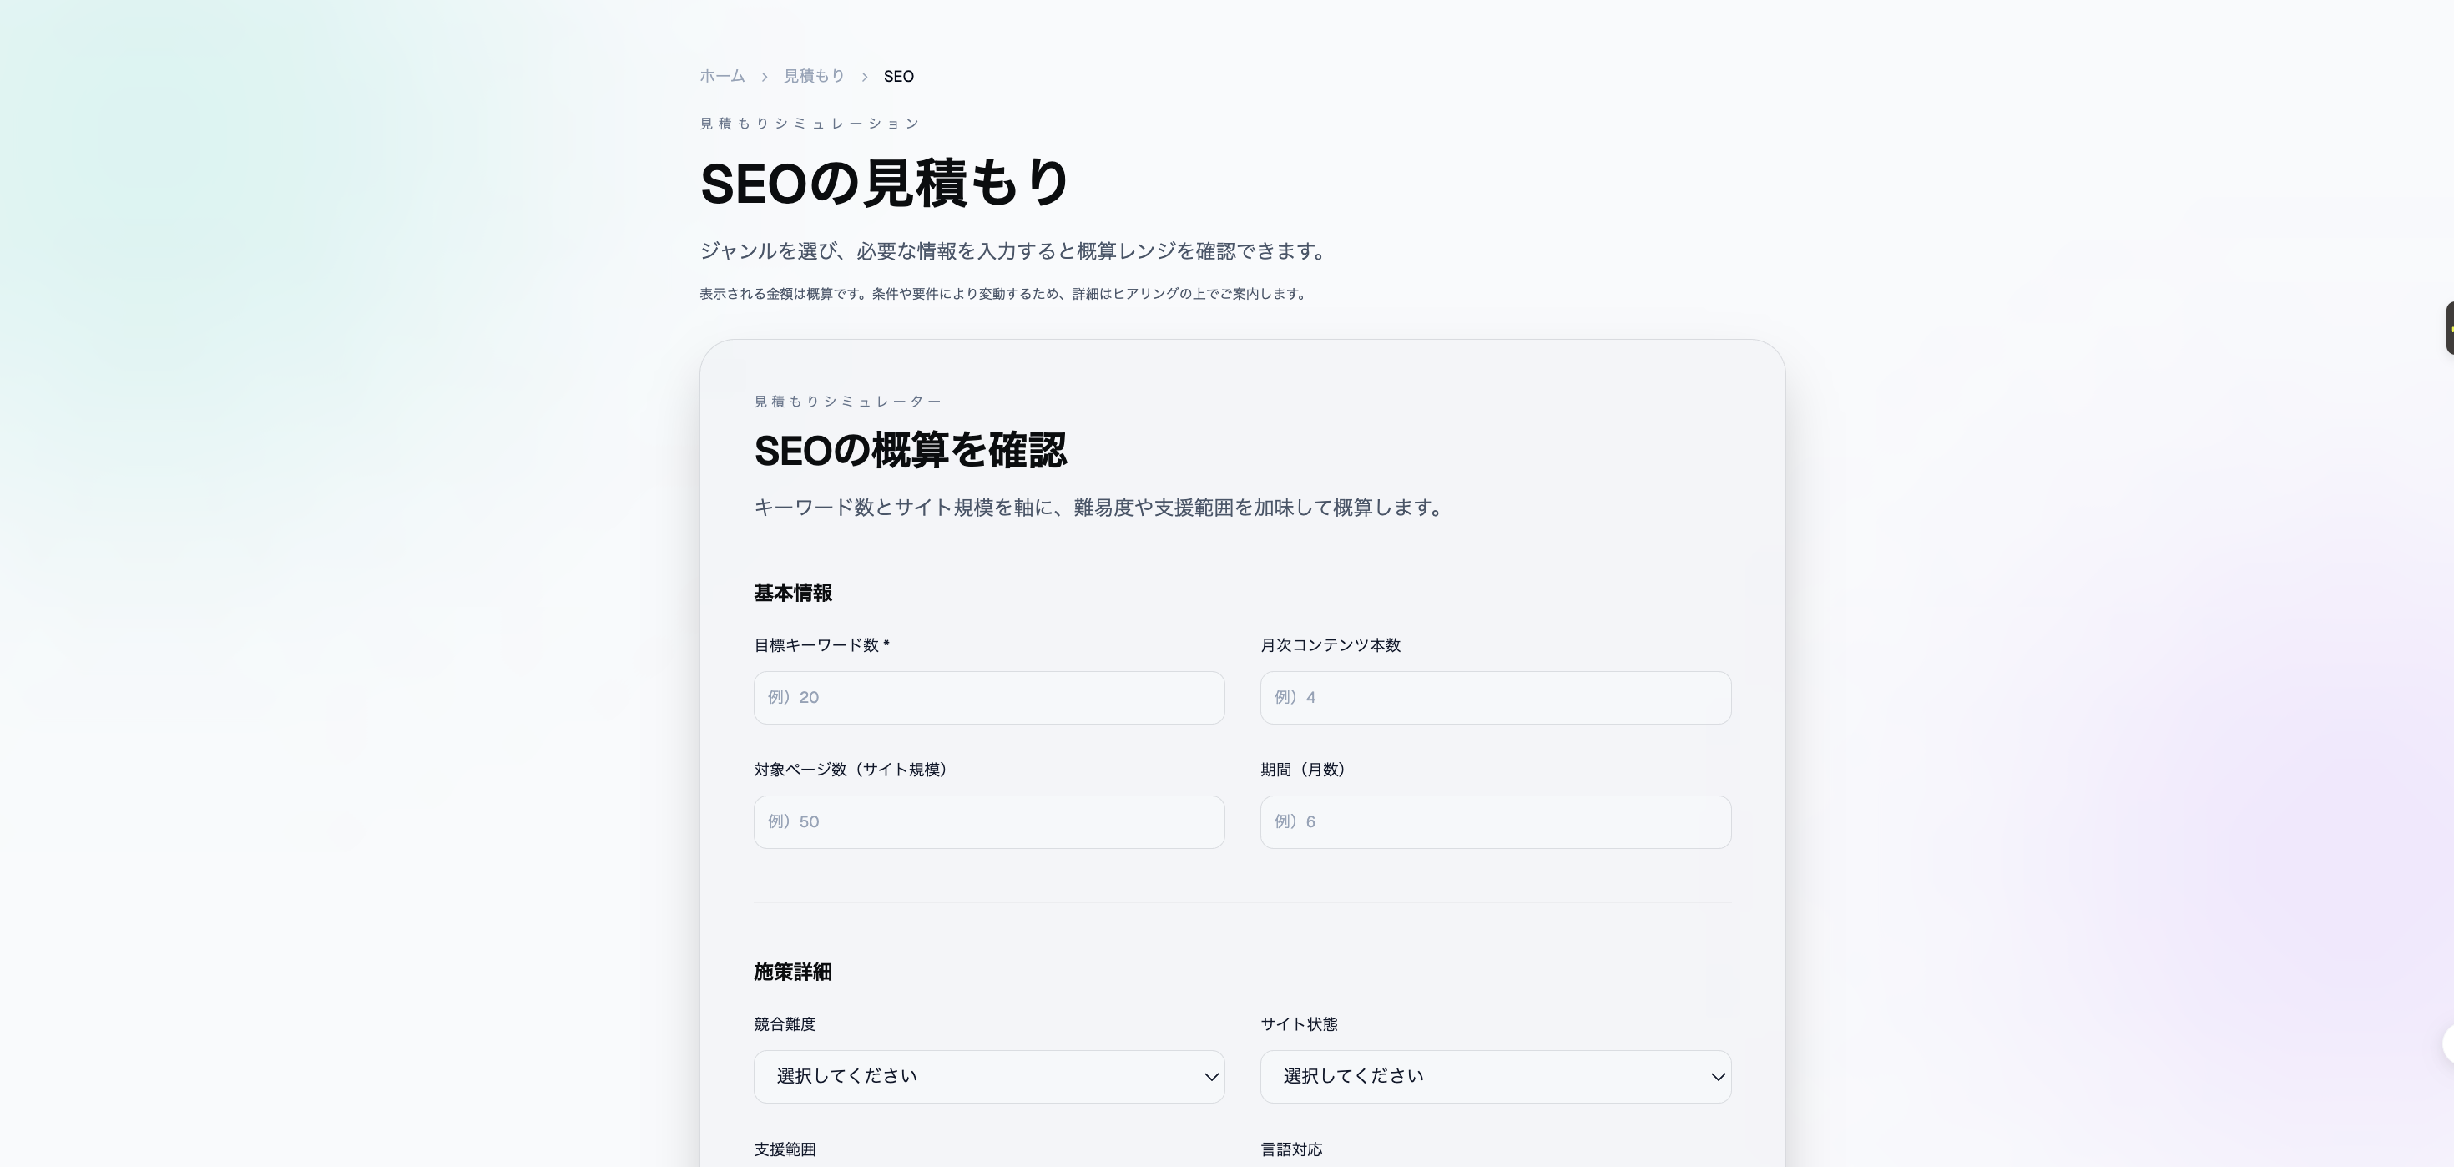Screen dimensions: 2454x1167
Task: Click the white circular floating button
Action: click(2447, 1044)
